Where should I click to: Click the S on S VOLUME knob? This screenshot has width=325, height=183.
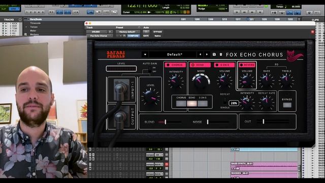click(224, 81)
